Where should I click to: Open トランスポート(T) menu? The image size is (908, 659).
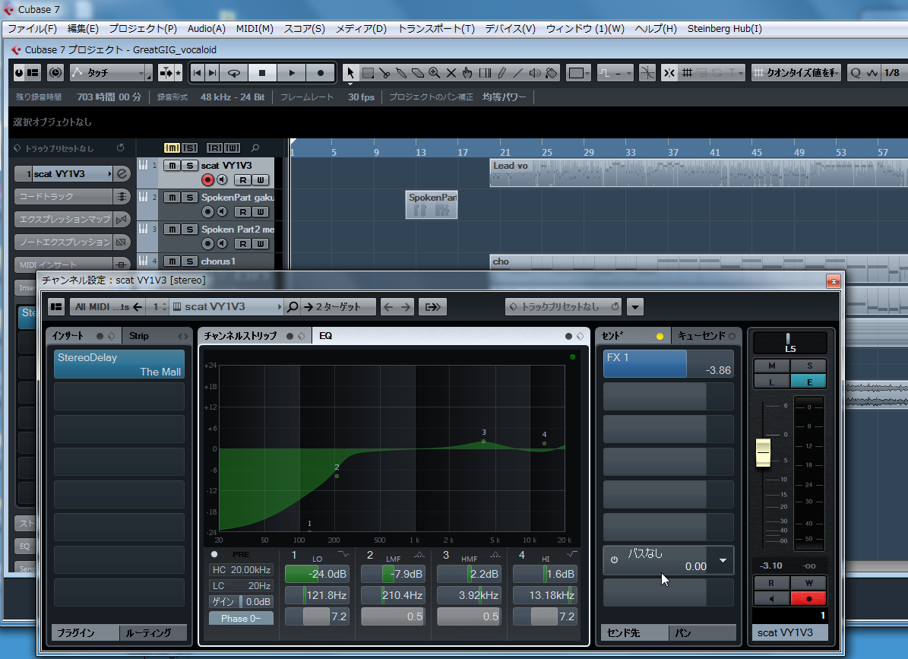436,28
